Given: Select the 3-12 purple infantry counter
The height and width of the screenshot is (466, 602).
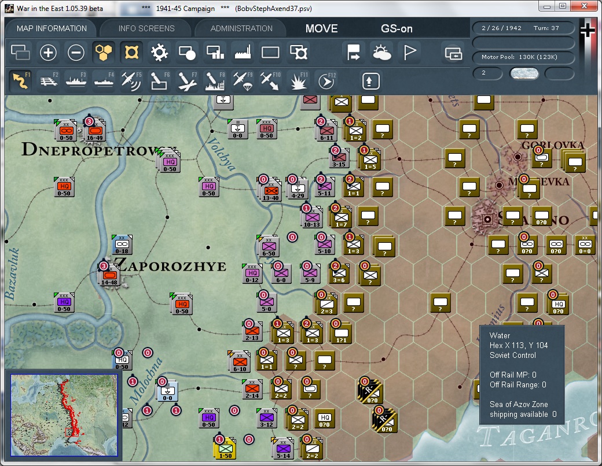Looking at the screenshot, I should pos(266,418).
